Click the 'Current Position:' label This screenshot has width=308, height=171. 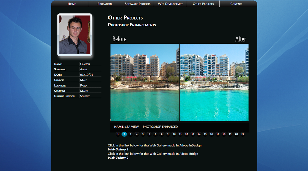(65, 96)
